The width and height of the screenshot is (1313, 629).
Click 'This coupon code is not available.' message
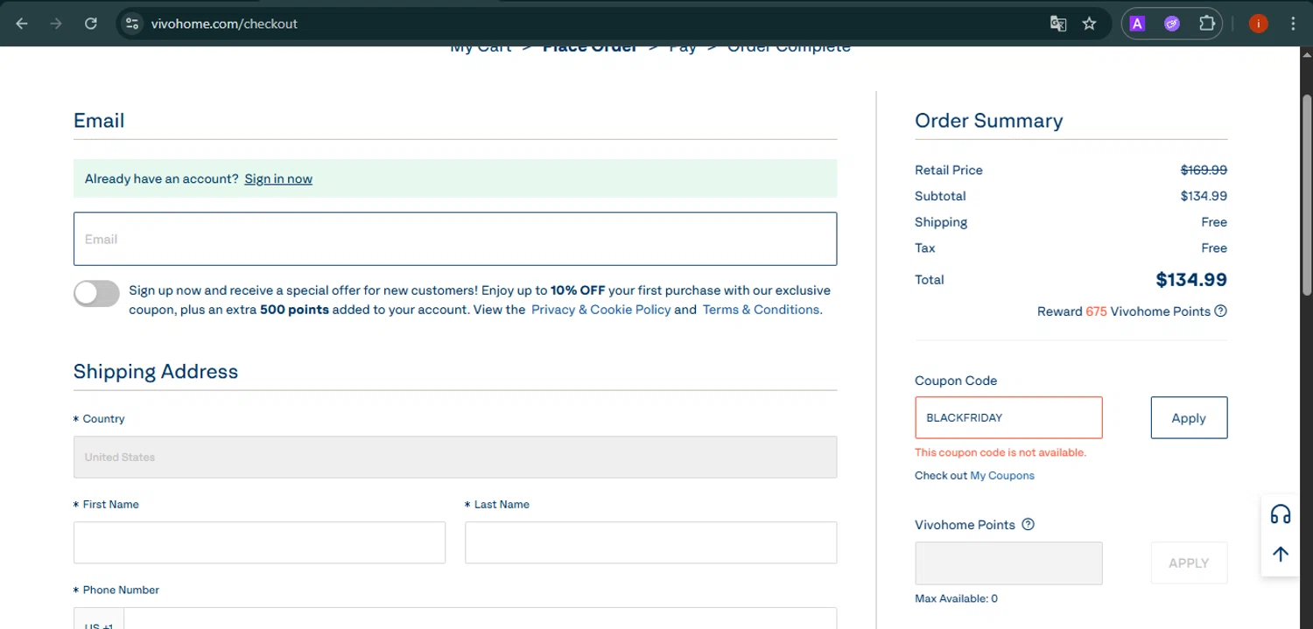click(x=1001, y=452)
